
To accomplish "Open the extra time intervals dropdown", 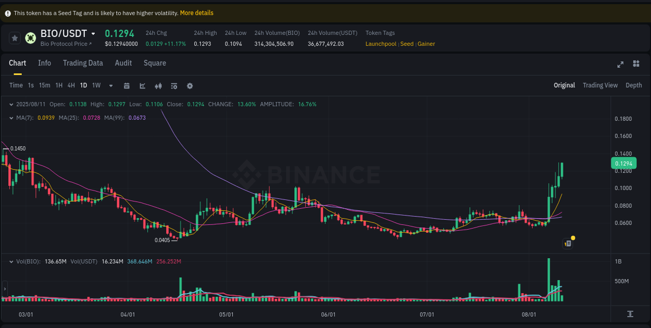I will 110,85.
